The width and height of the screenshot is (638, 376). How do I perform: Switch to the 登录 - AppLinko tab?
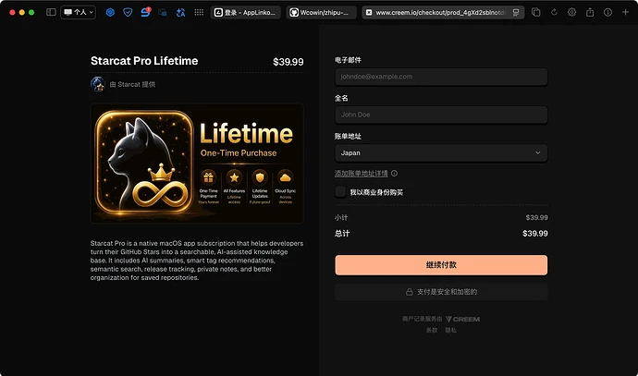click(x=245, y=13)
